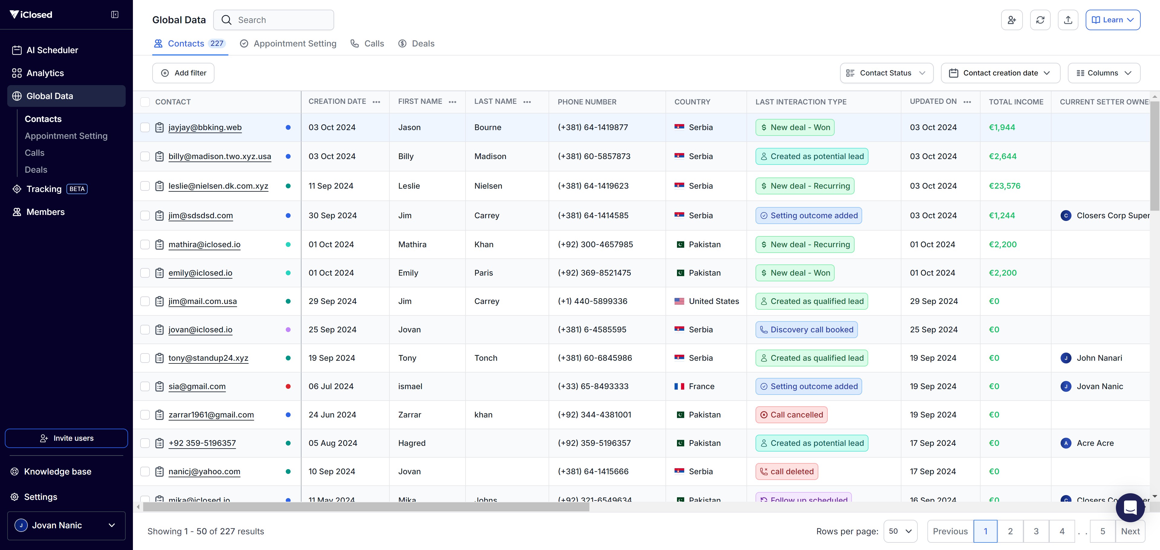Tick checkbox for sia@gmail.com row
Viewport: 1160px width, 550px height.
(145, 387)
